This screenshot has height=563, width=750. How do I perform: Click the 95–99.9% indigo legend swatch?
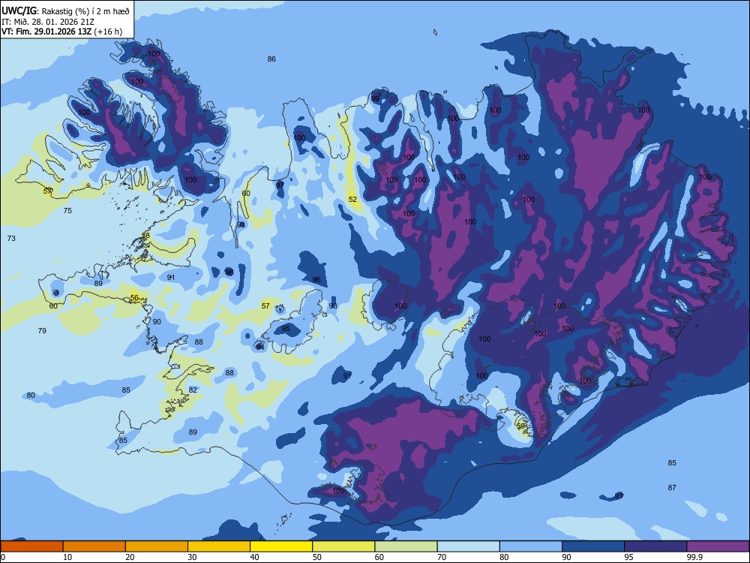click(x=655, y=546)
